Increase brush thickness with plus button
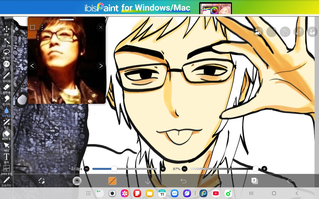Image resolution: width=319 pixels, height=199 pixels. tap(163, 169)
